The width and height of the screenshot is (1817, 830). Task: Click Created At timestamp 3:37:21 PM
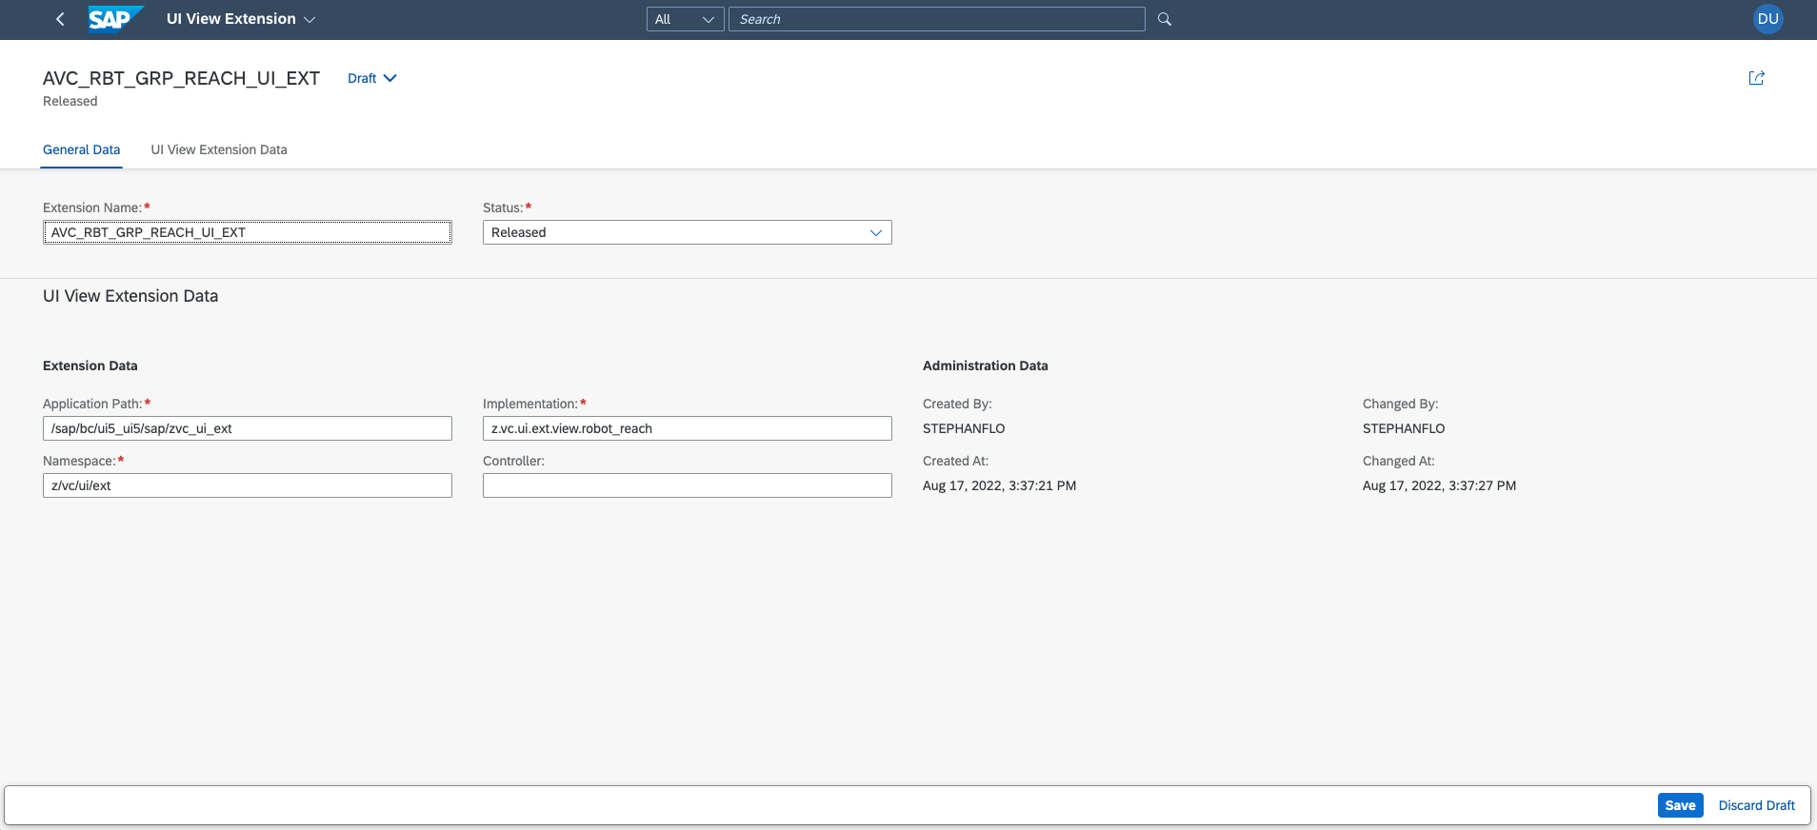(999, 485)
